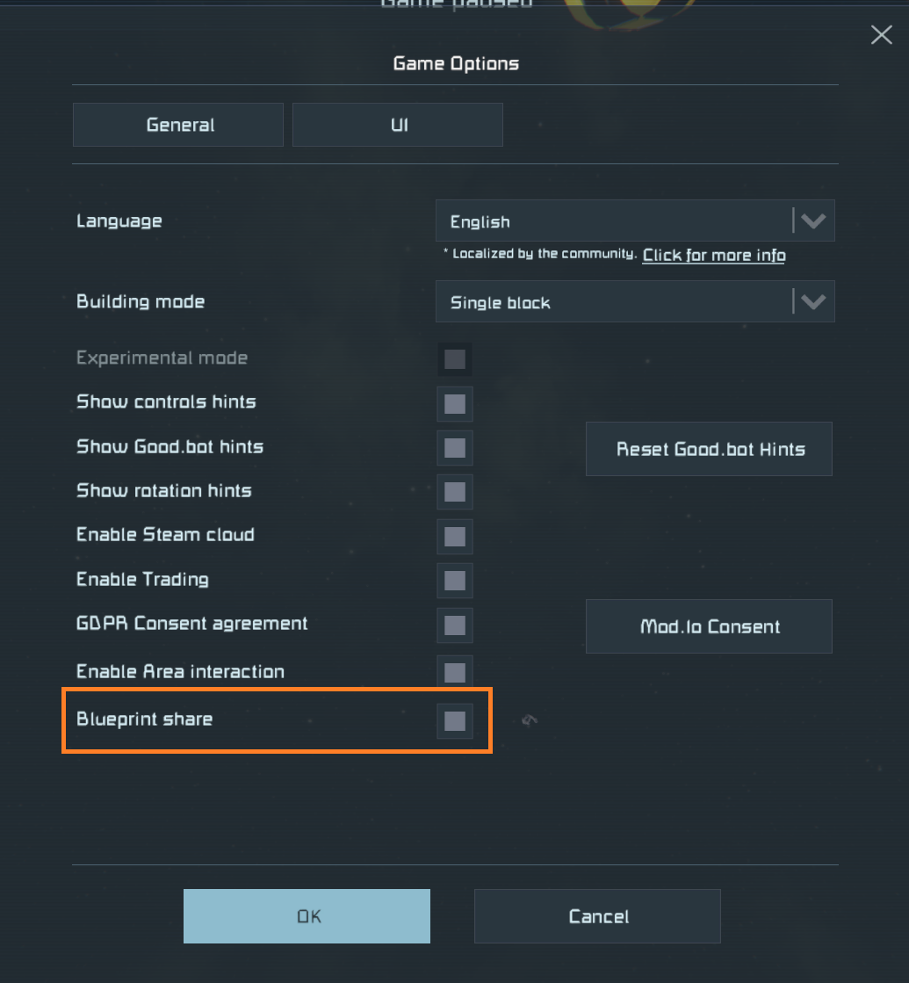Enable Steam cloud checkbox
The width and height of the screenshot is (909, 983).
pyautogui.click(x=455, y=536)
